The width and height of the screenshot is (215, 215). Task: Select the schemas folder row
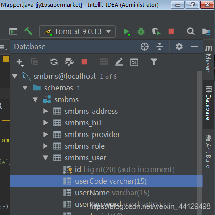point(106,88)
